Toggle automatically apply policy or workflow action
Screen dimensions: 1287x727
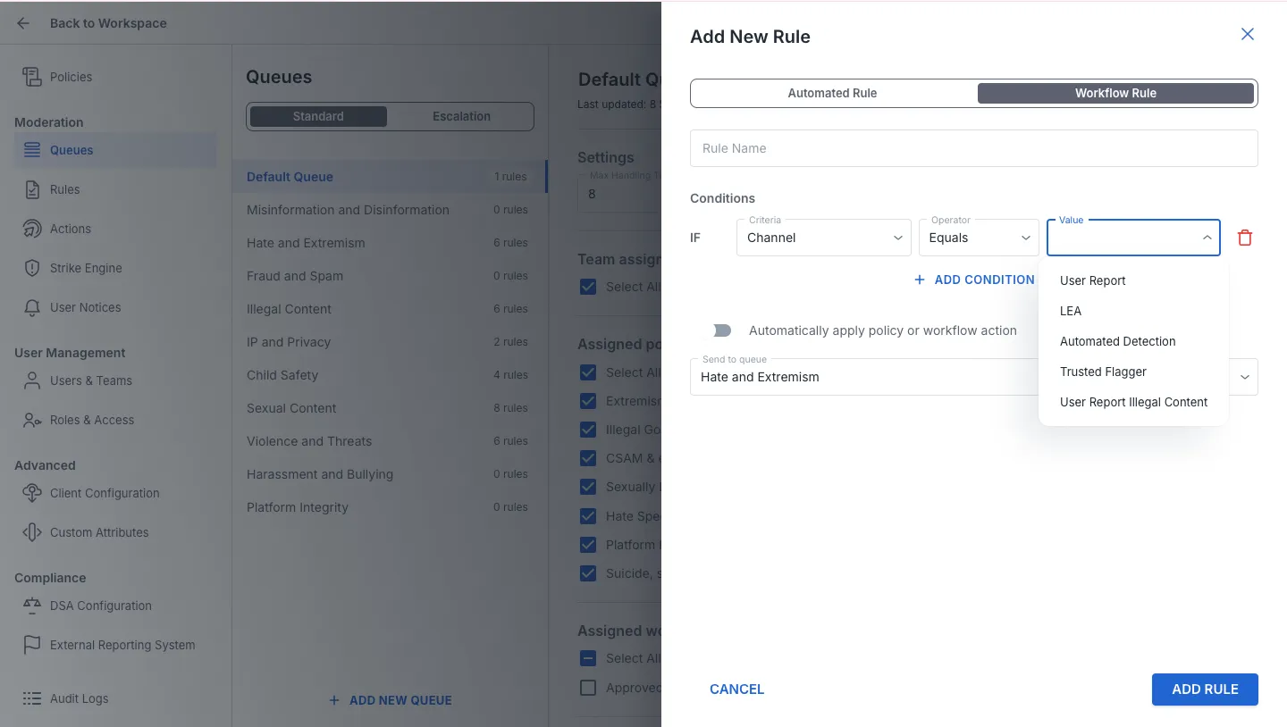click(x=721, y=330)
